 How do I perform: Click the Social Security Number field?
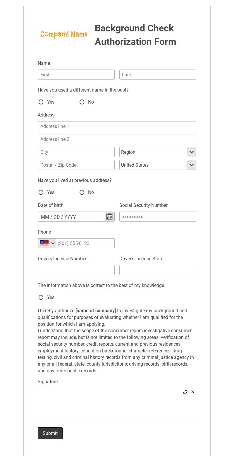pyautogui.click(x=158, y=217)
